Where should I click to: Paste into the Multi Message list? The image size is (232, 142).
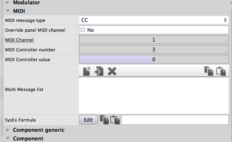pyautogui.click(x=221, y=71)
